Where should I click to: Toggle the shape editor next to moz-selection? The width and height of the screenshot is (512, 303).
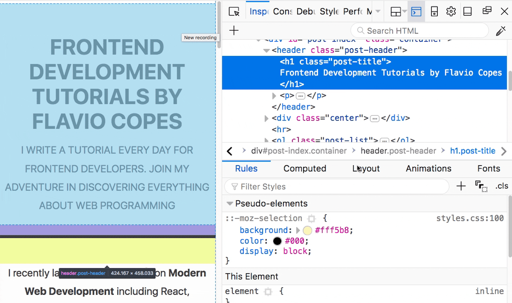point(311,218)
